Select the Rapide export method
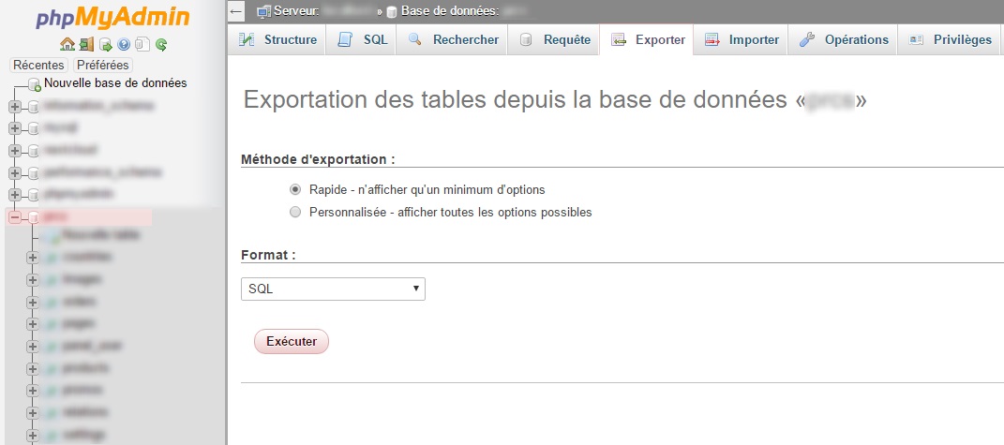The width and height of the screenshot is (1004, 445). (295, 189)
